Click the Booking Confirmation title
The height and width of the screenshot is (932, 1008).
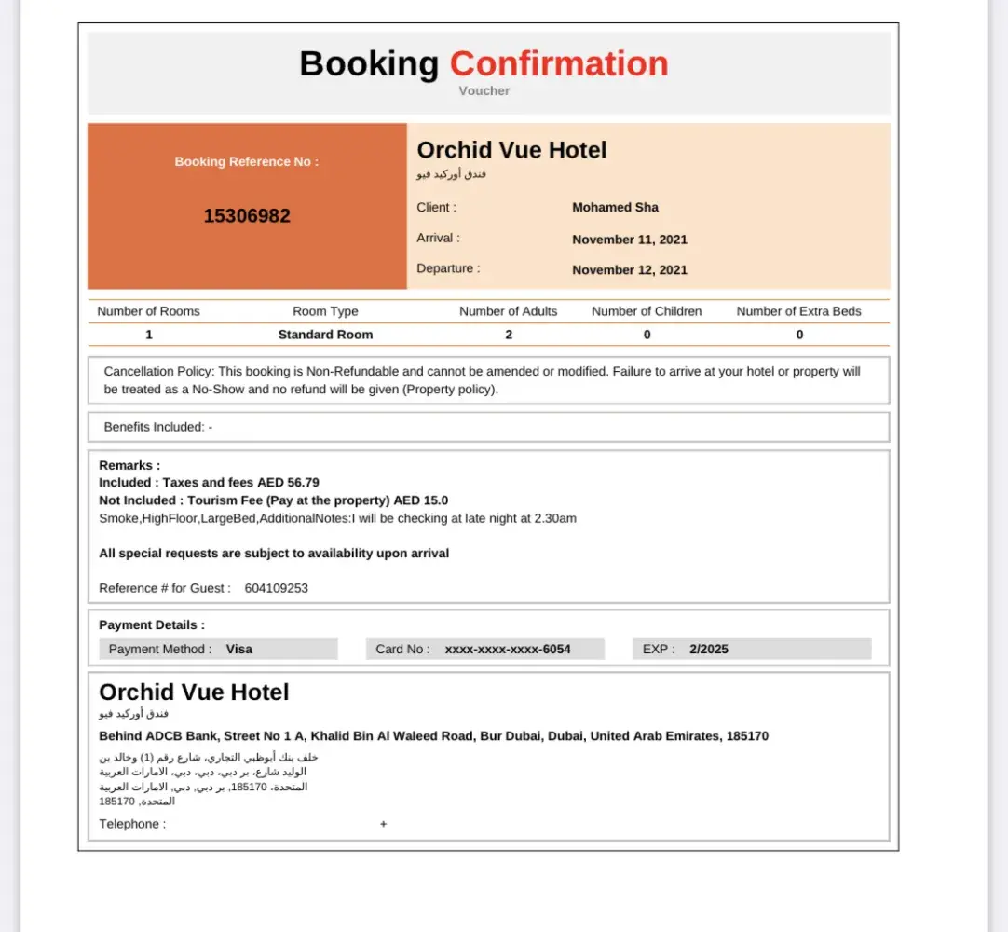coord(484,63)
